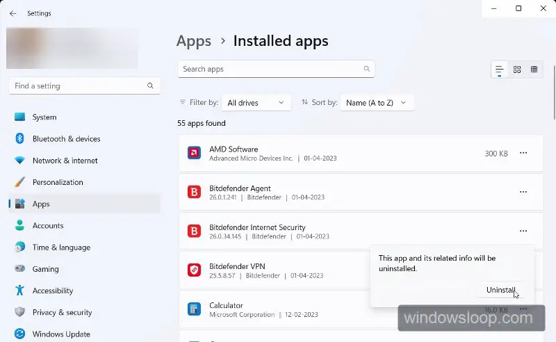Open Network & internet settings
Viewport: 556px width, 342px height.
[84, 161]
